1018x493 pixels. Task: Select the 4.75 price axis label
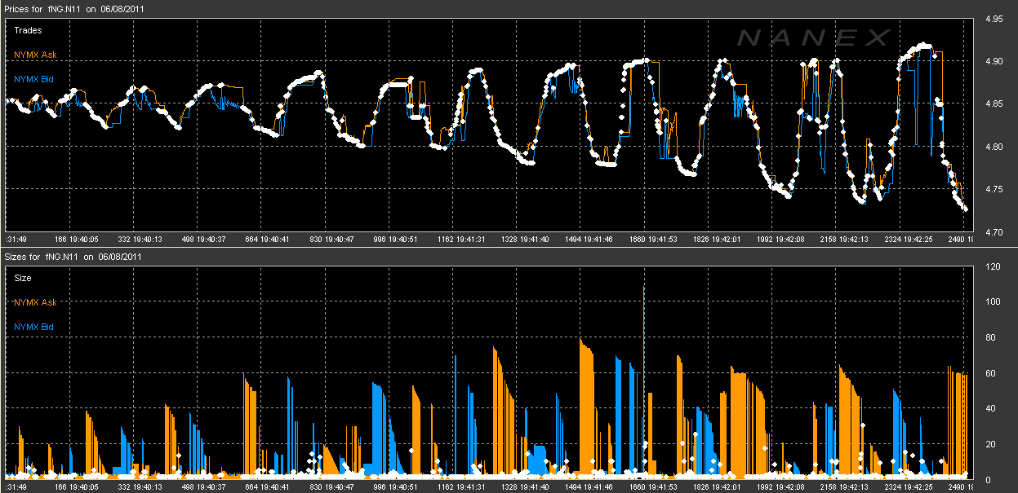(994, 190)
